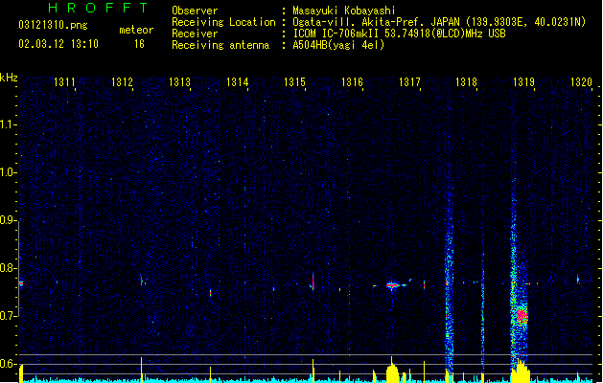Click the 'meteor' count label
The width and height of the screenshot is (603, 383).
point(136,30)
